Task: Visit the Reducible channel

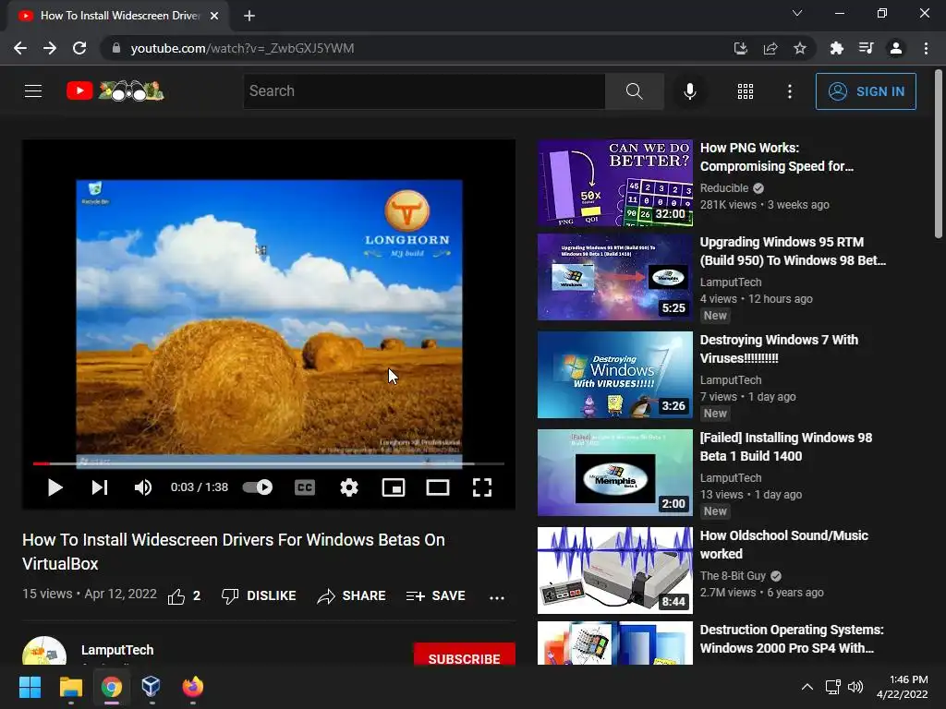Action: pos(724,188)
